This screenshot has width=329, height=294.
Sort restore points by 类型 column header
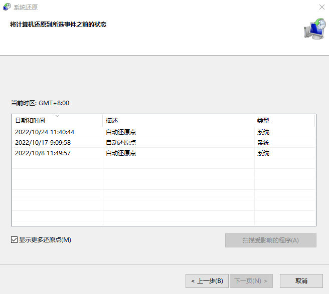[263, 121]
